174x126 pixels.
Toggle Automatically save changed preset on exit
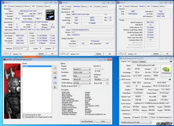tap(23, 117)
